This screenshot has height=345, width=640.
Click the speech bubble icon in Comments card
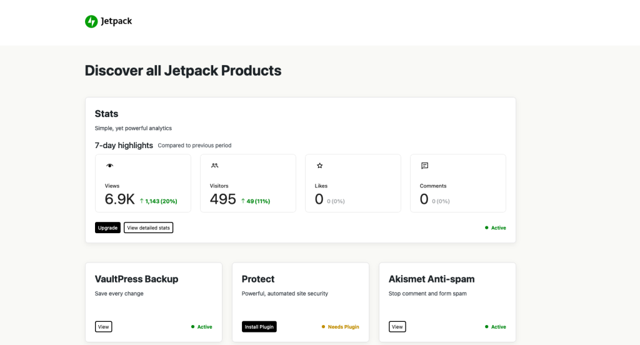coord(425,166)
